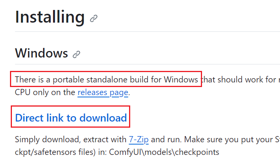Click the Installing heading text

click(x=50, y=17)
